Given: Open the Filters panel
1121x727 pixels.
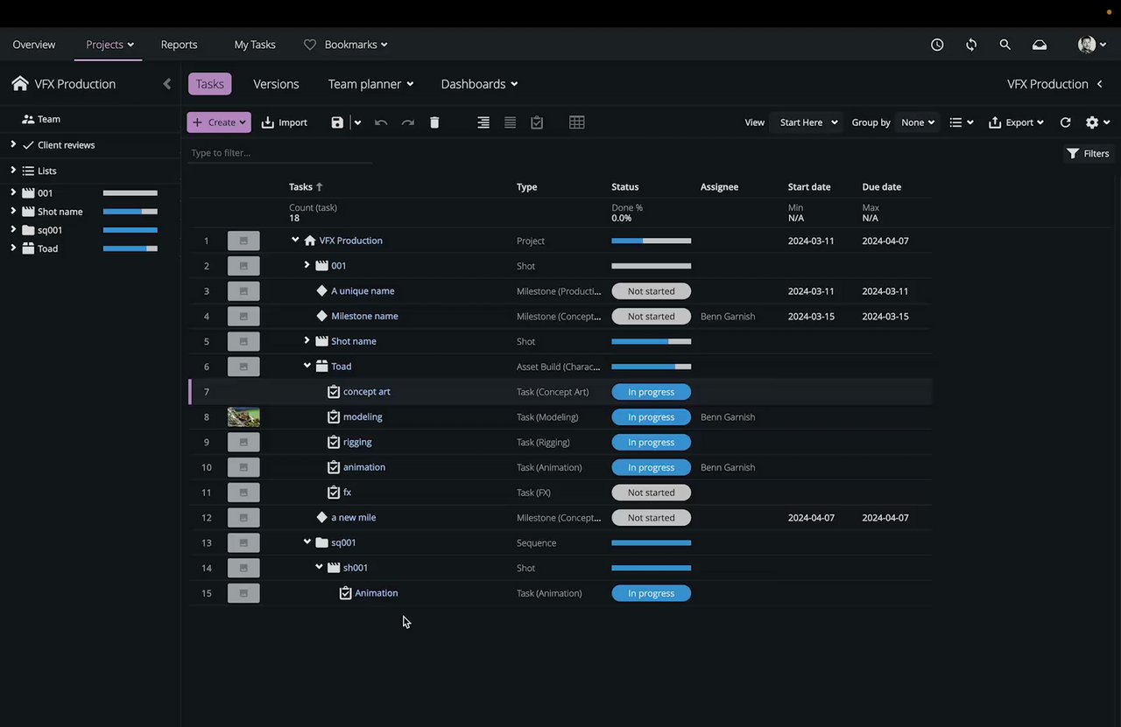Looking at the screenshot, I should coord(1088,153).
